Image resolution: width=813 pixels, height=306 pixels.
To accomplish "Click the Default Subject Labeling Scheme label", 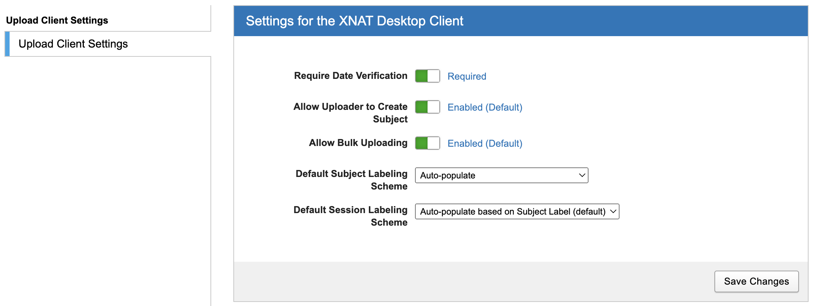I will (x=351, y=180).
